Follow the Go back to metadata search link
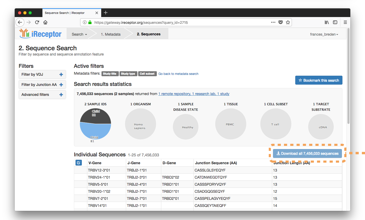This screenshot has width=365, height=220. pos(178,74)
